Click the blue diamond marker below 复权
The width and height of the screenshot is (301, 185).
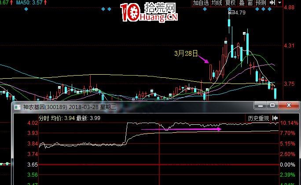(230, 9)
